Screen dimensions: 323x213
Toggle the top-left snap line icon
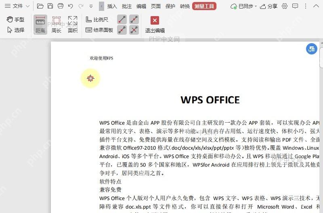(x=122, y=19)
